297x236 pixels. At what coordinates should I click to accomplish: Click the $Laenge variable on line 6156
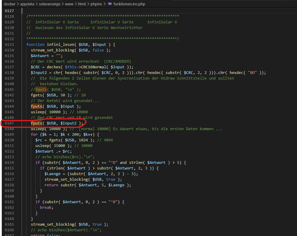53,174
